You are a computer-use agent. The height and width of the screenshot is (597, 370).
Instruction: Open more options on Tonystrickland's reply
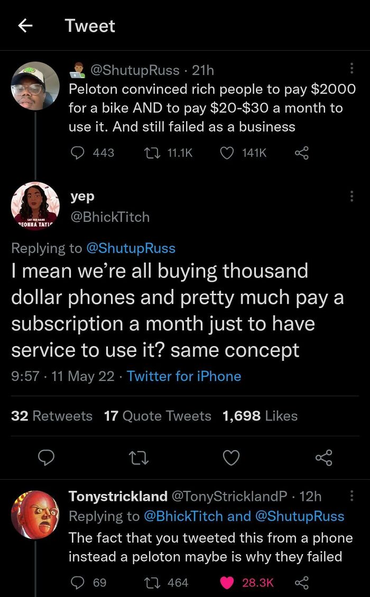[351, 496]
